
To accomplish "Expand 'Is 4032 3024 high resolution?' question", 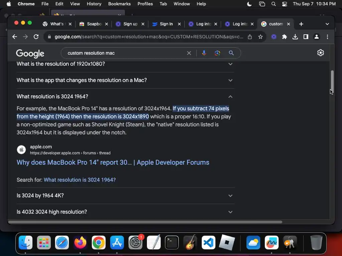I will tap(125, 212).
